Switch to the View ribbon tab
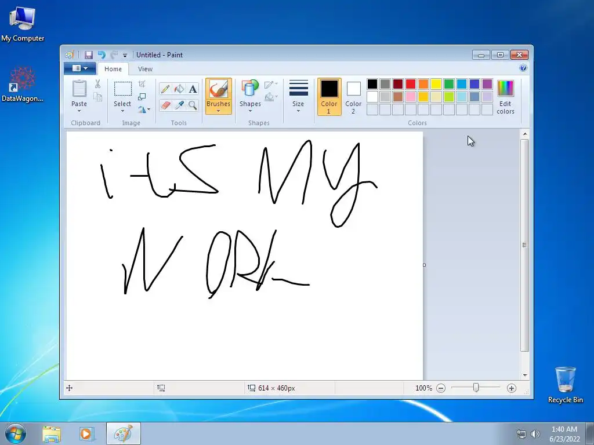Viewport: 594px width, 445px height. coord(145,69)
